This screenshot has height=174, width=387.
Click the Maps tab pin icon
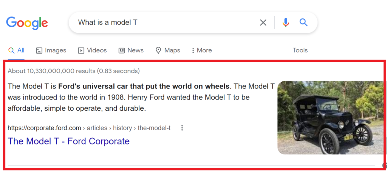tap(158, 51)
